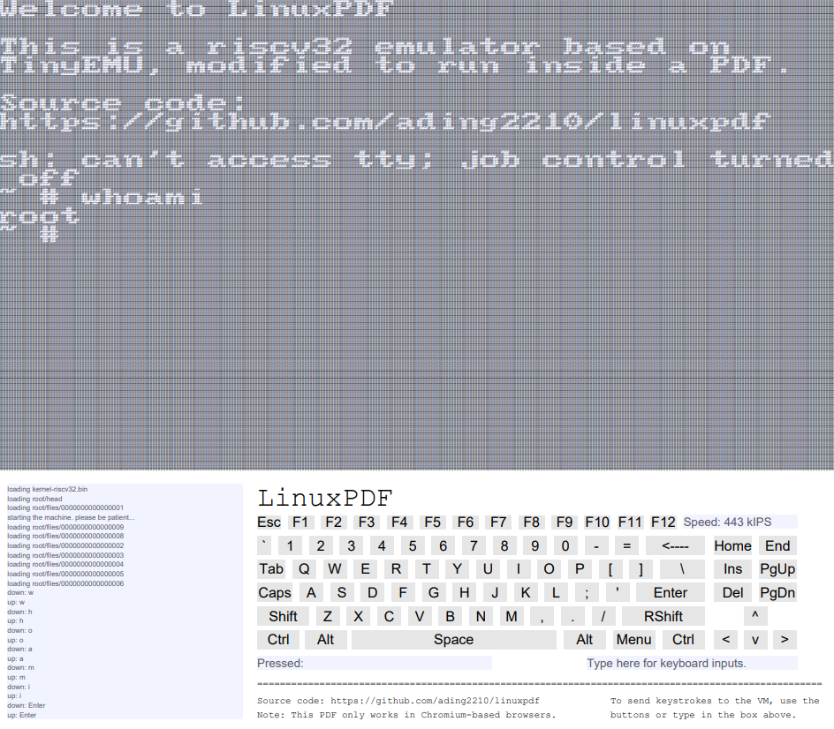The width and height of the screenshot is (834, 729).
Task: Toggle the Caps key
Action: click(x=275, y=592)
